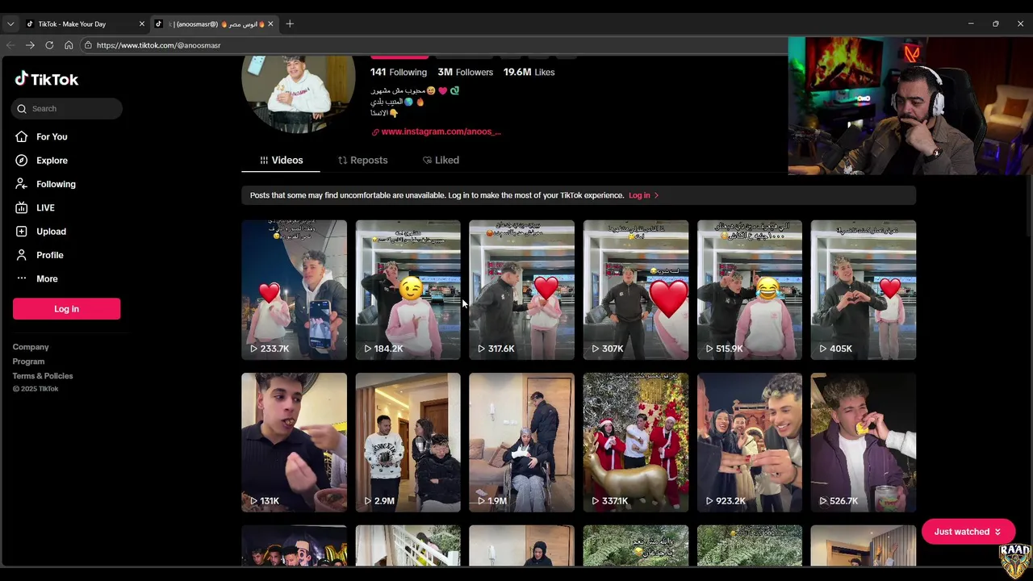Click the LIVE label in sidebar

click(x=45, y=207)
